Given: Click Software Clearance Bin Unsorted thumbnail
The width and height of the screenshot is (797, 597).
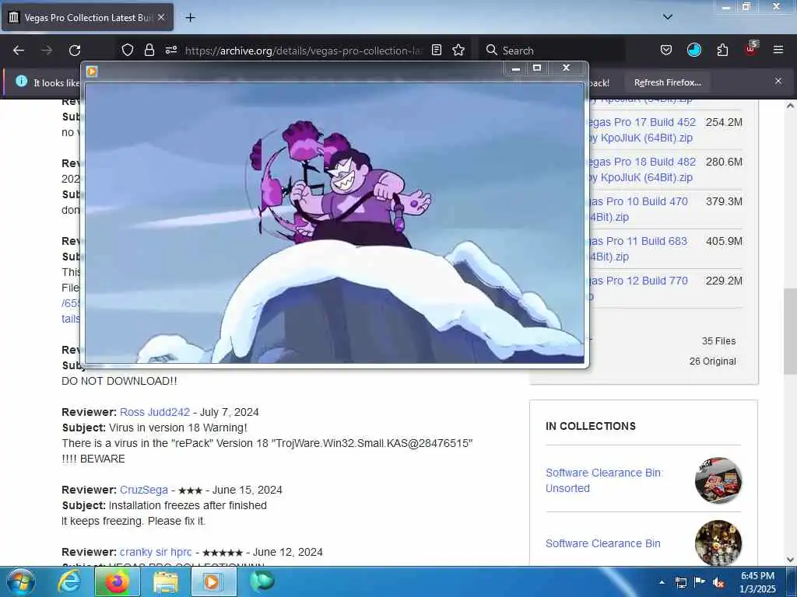Looking at the screenshot, I should click(718, 480).
